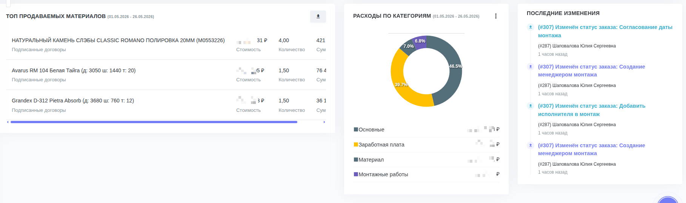Image resolution: width=686 pixels, height=203 pixels.
Task: Open the Добавить исполнителя в монтаж change link
Action: point(592,110)
